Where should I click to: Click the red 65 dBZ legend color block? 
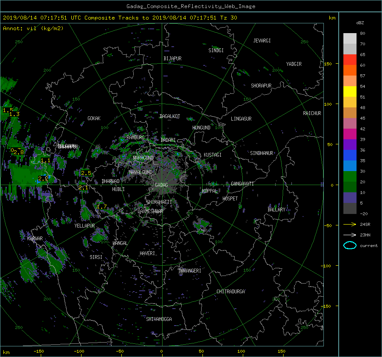pos(350,59)
